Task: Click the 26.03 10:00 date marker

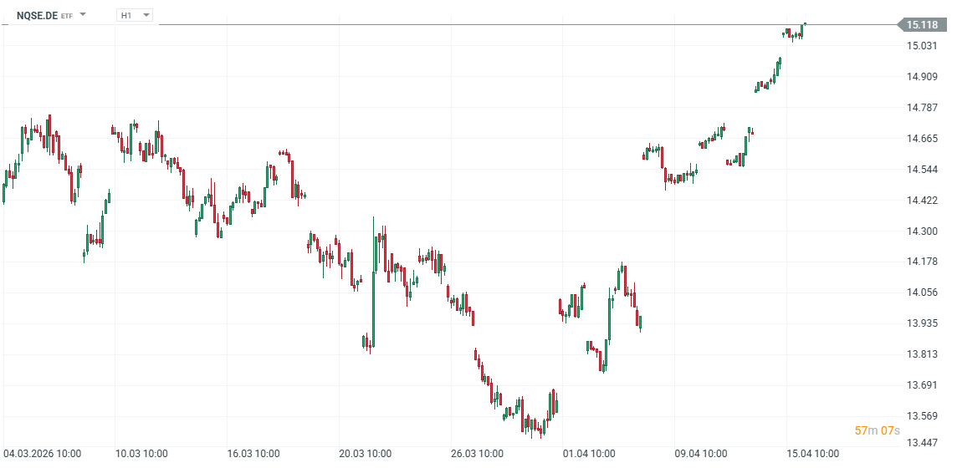Action: click(x=477, y=454)
